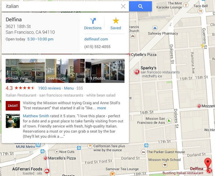215x176 pixels.
Task: Clear the search with the X icon
Action: coord(123,6)
